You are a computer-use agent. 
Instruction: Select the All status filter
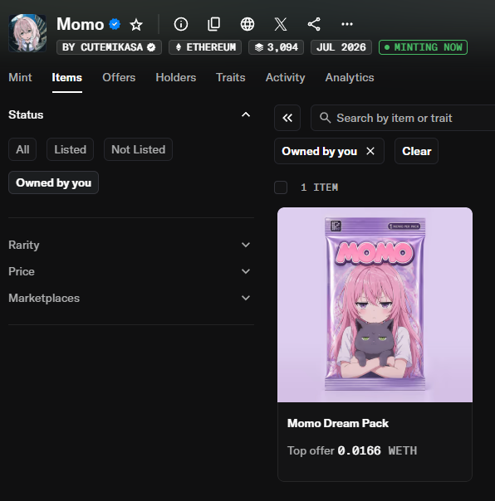[22, 149]
